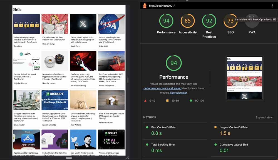Click the Accessibility gauge showing 85
The image size is (278, 160).
[188, 21]
